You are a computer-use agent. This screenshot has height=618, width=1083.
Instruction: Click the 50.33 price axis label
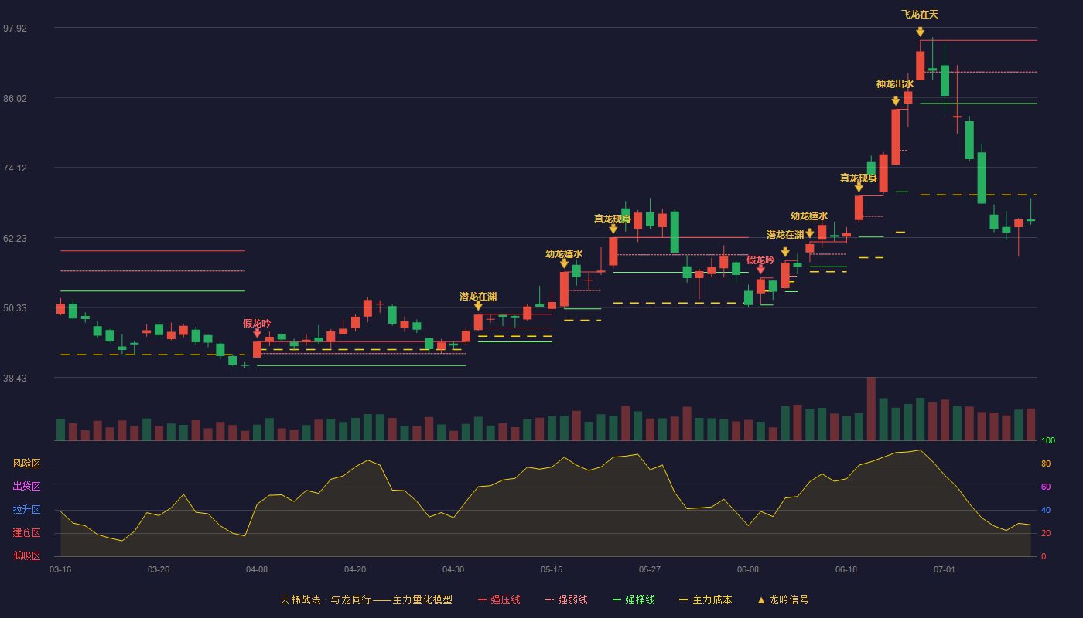(15, 308)
